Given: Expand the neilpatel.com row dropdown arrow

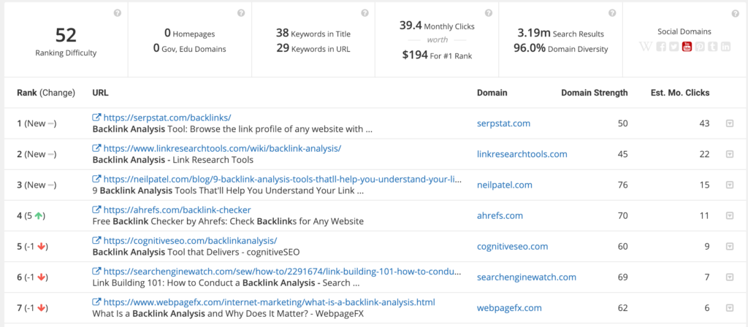Looking at the screenshot, I should tap(730, 185).
